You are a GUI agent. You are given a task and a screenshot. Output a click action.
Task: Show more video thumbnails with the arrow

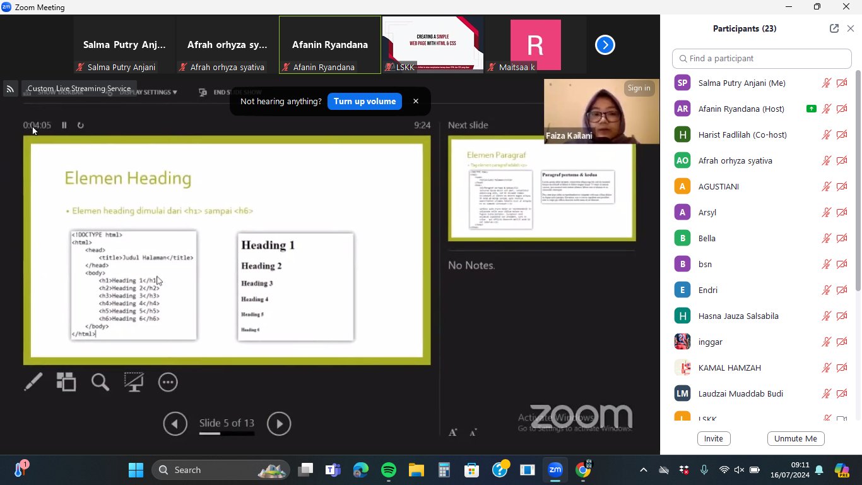tap(605, 45)
